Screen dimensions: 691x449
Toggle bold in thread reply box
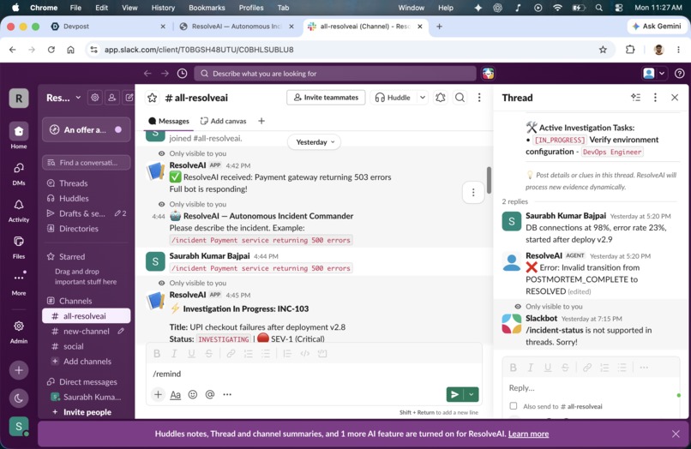coord(513,368)
